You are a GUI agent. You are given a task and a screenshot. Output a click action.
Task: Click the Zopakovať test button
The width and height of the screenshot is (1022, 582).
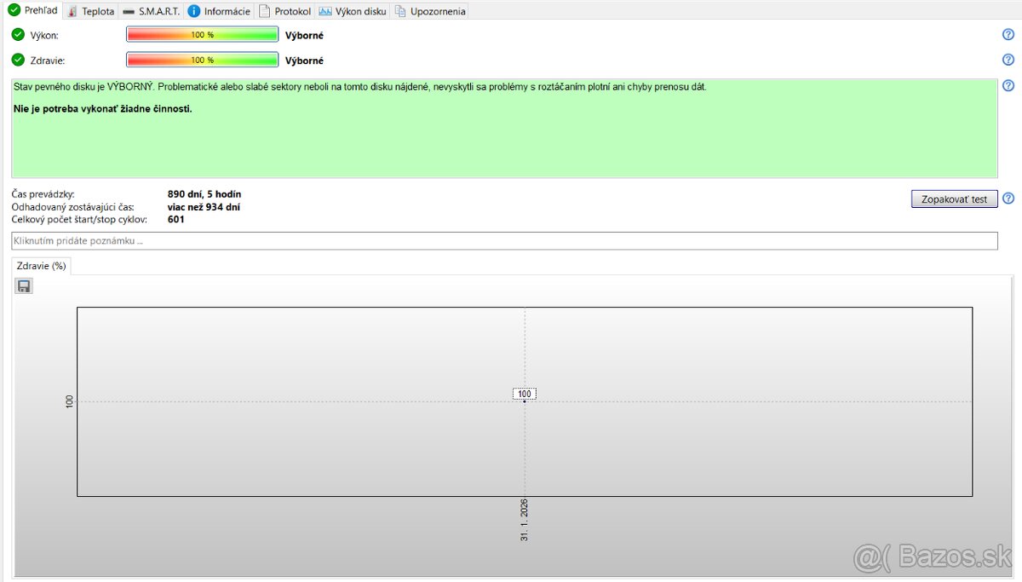pyautogui.click(x=954, y=199)
